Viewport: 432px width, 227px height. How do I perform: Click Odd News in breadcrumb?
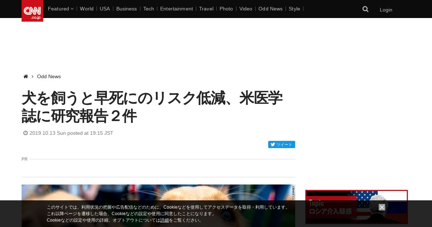pyautogui.click(x=49, y=76)
